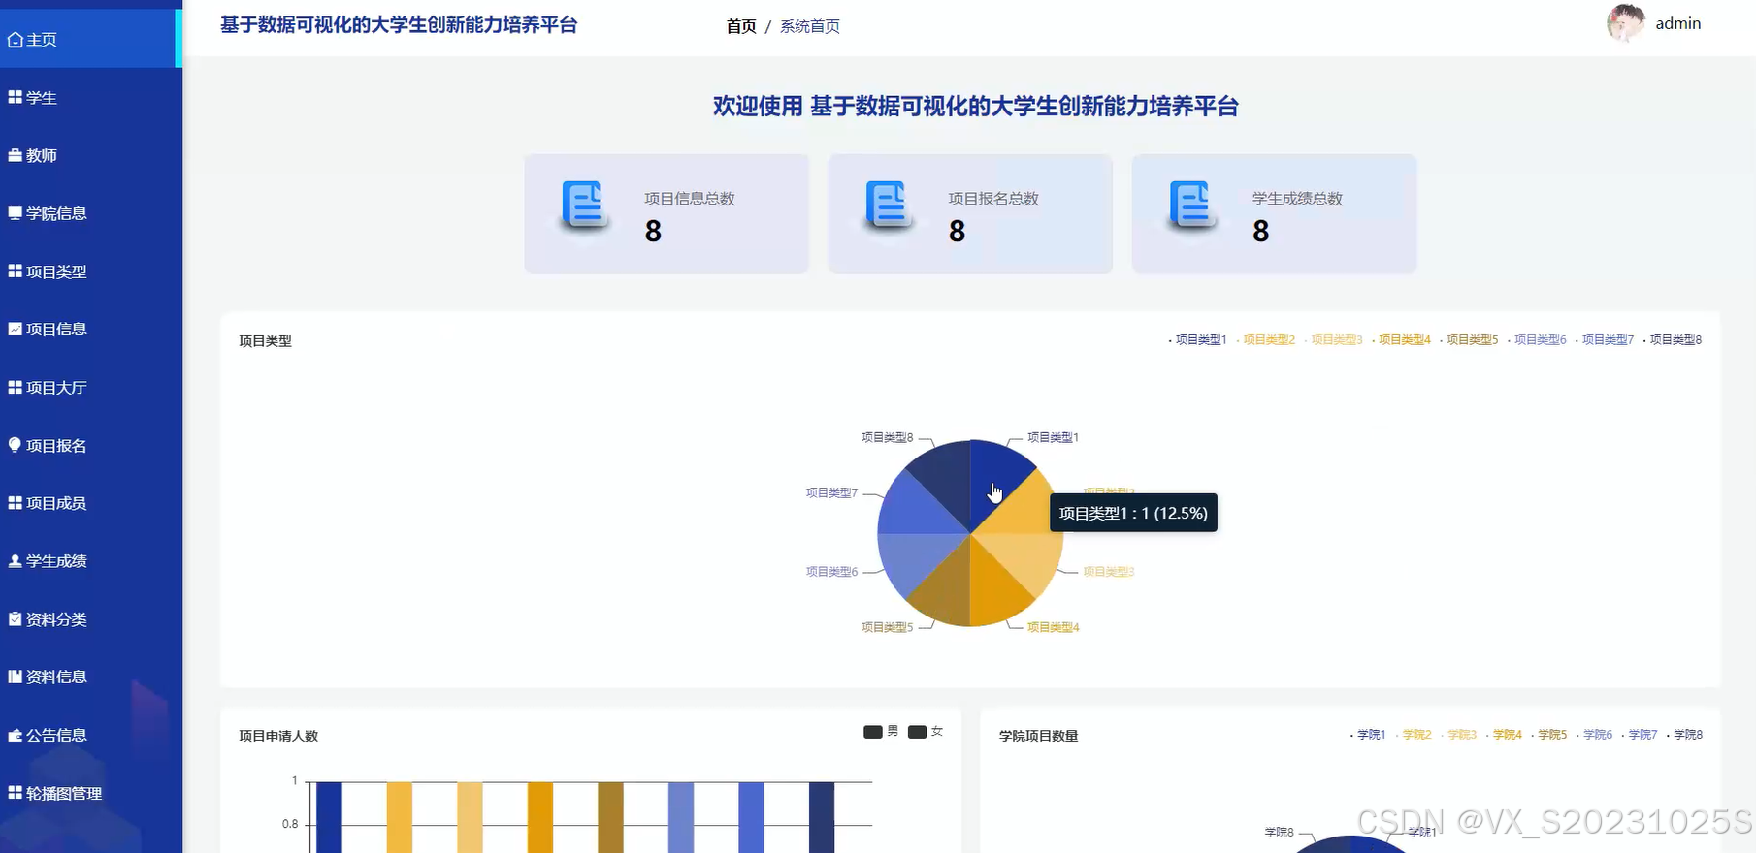Click the platform title in the header
Viewport: 1756px width, 853px height.
coord(399,25)
